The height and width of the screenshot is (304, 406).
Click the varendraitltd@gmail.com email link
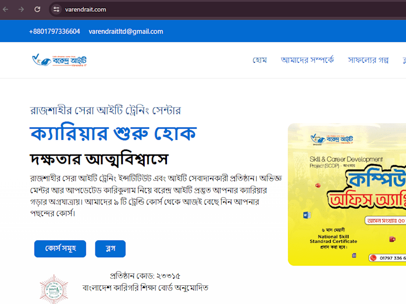pyautogui.click(x=126, y=31)
